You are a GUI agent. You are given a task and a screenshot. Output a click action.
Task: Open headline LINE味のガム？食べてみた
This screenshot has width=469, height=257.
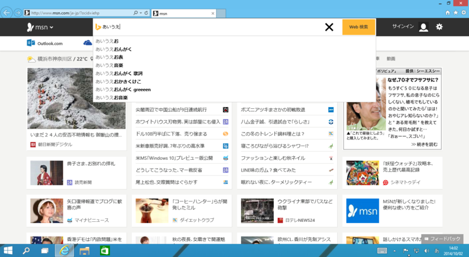[x=269, y=170]
